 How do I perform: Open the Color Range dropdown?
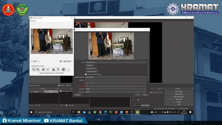(116, 92)
